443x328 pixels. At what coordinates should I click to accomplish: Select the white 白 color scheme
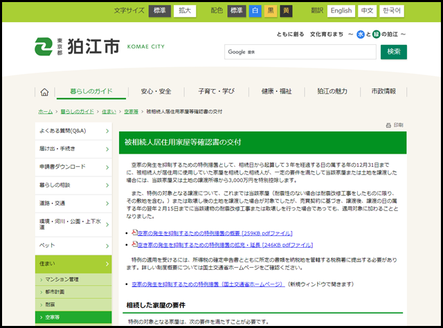(255, 11)
